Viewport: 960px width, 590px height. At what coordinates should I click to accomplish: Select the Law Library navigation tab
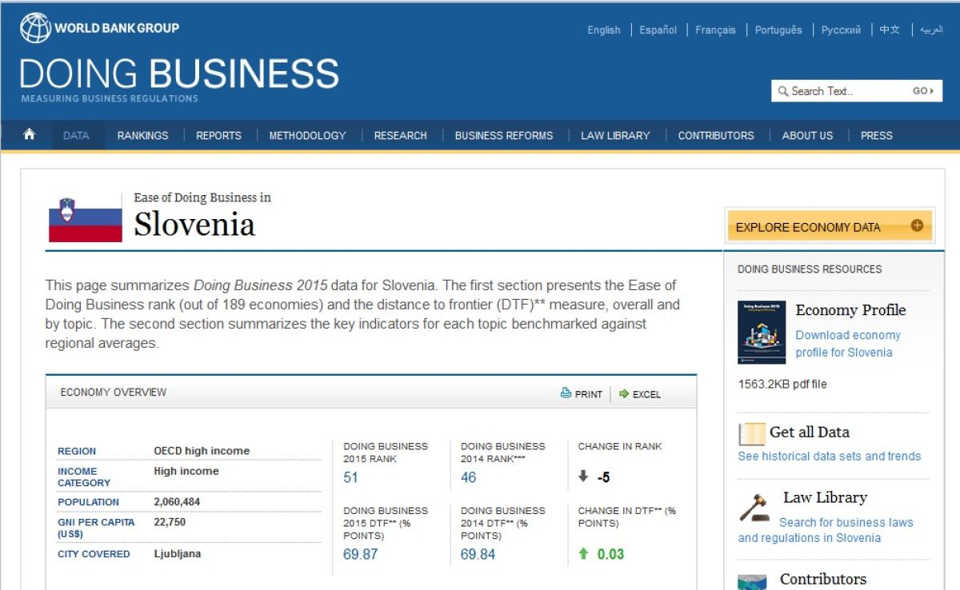tap(615, 136)
